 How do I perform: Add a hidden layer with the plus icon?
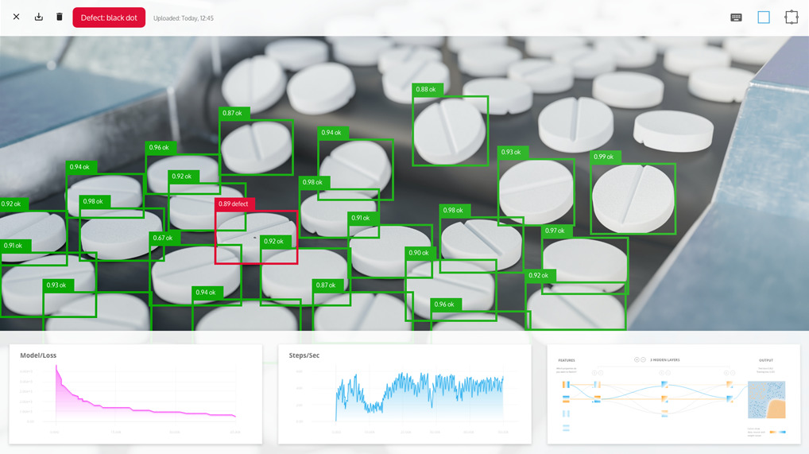click(637, 359)
